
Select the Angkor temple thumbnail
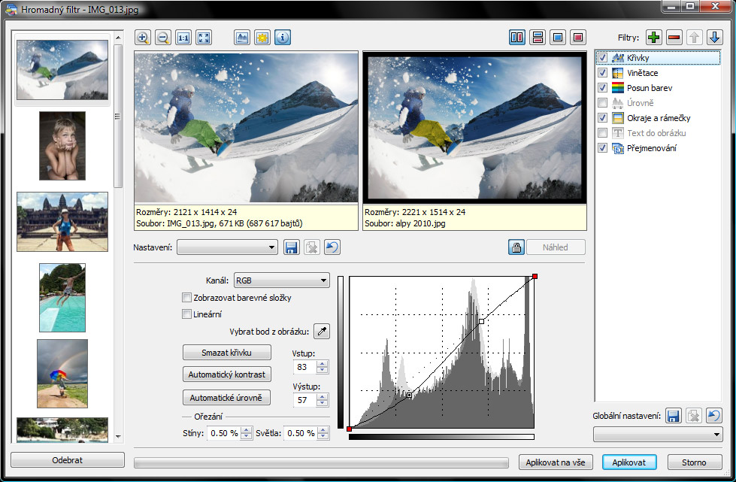click(62, 222)
